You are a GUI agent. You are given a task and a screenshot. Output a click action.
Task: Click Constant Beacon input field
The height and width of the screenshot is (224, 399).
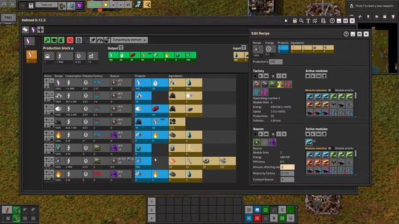[287, 179]
